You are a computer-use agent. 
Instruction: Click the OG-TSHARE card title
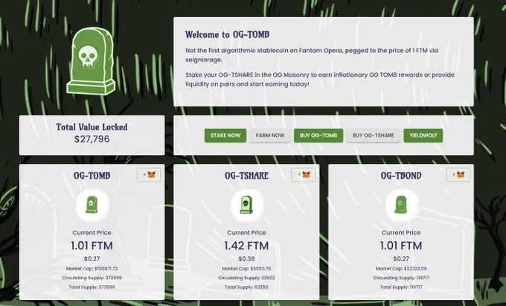246,176
